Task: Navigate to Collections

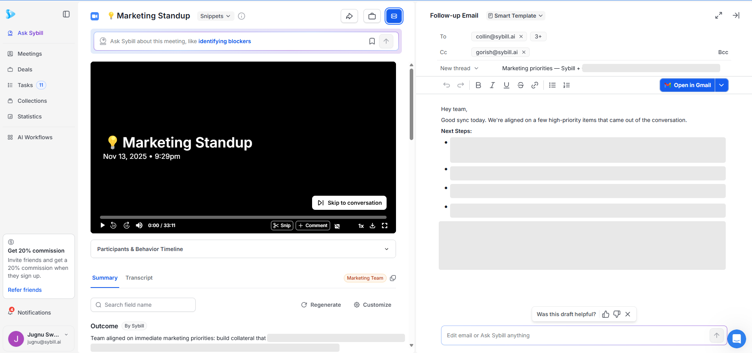Action: [x=32, y=101]
